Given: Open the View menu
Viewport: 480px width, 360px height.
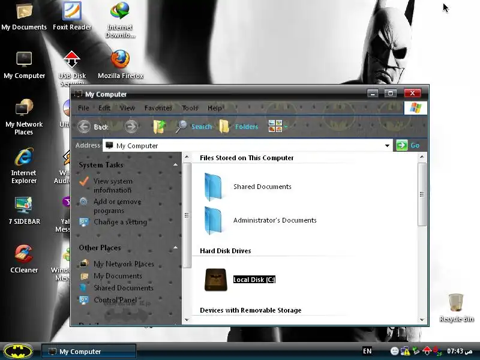Looking at the screenshot, I should click(x=127, y=108).
